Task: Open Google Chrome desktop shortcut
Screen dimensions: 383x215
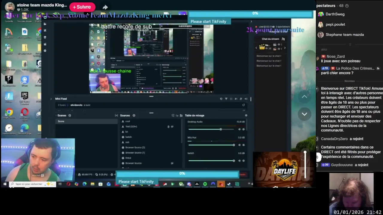Action: tap(9, 114)
